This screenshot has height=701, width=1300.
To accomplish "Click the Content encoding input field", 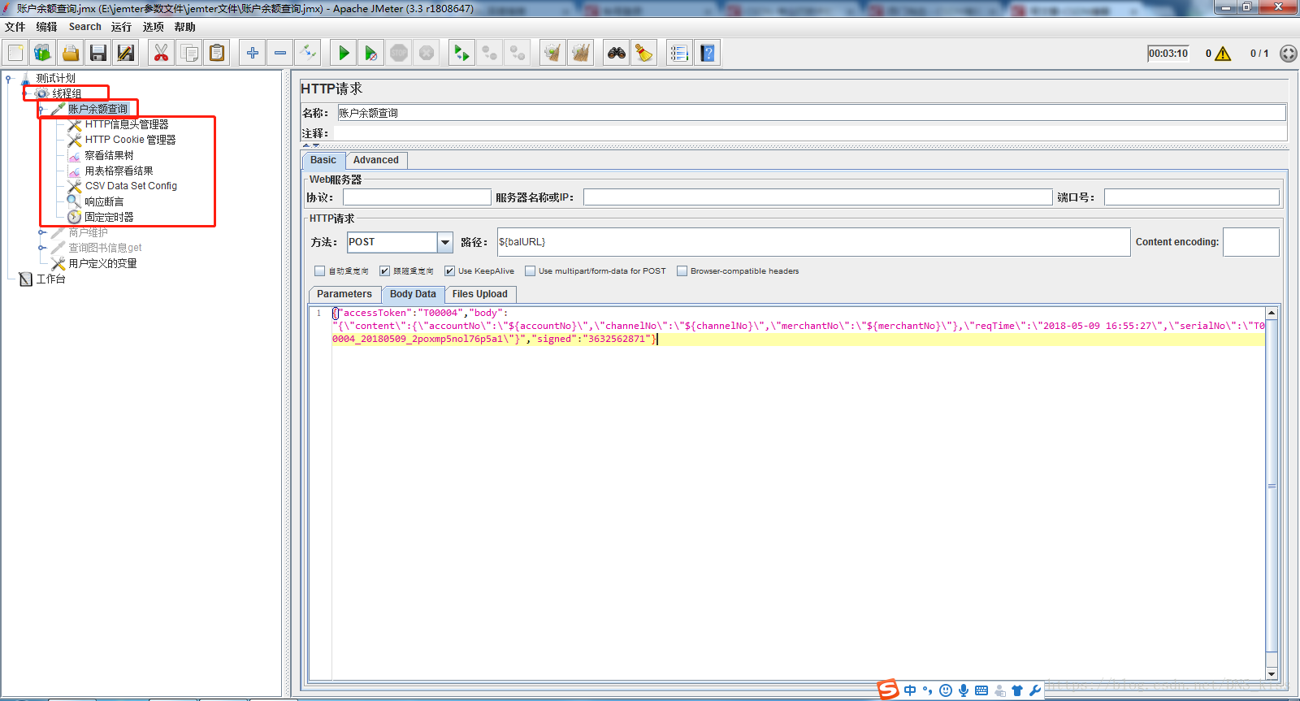I will (x=1250, y=242).
